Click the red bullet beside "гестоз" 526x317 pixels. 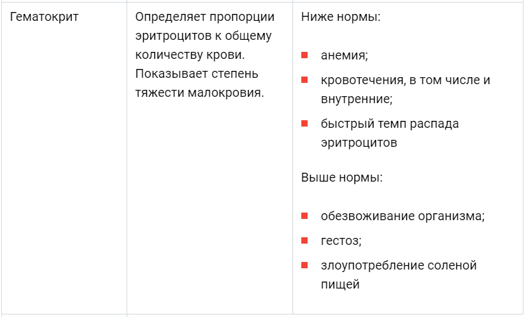coord(304,240)
